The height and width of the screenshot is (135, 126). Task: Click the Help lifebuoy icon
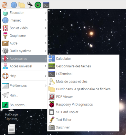(x=5, y=76)
